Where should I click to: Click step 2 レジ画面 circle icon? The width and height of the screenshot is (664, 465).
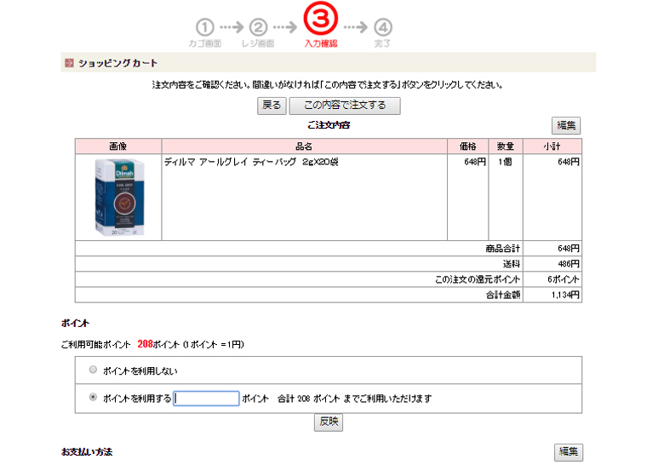pyautogui.click(x=258, y=27)
